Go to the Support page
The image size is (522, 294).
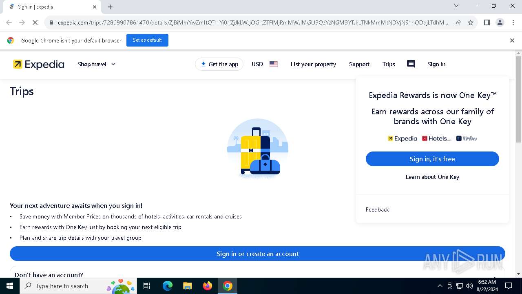pyautogui.click(x=359, y=64)
